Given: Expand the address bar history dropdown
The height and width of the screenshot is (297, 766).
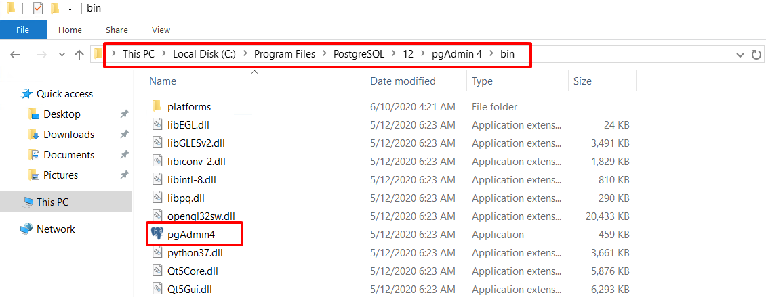Looking at the screenshot, I should coord(740,55).
